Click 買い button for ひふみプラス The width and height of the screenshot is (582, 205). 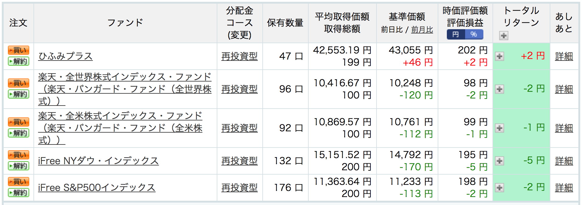pyautogui.click(x=19, y=50)
